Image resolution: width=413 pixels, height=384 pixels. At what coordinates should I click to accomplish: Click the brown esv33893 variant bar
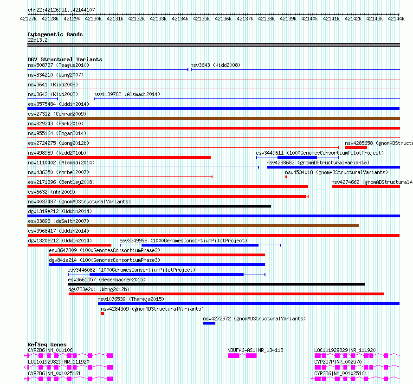tap(193, 226)
